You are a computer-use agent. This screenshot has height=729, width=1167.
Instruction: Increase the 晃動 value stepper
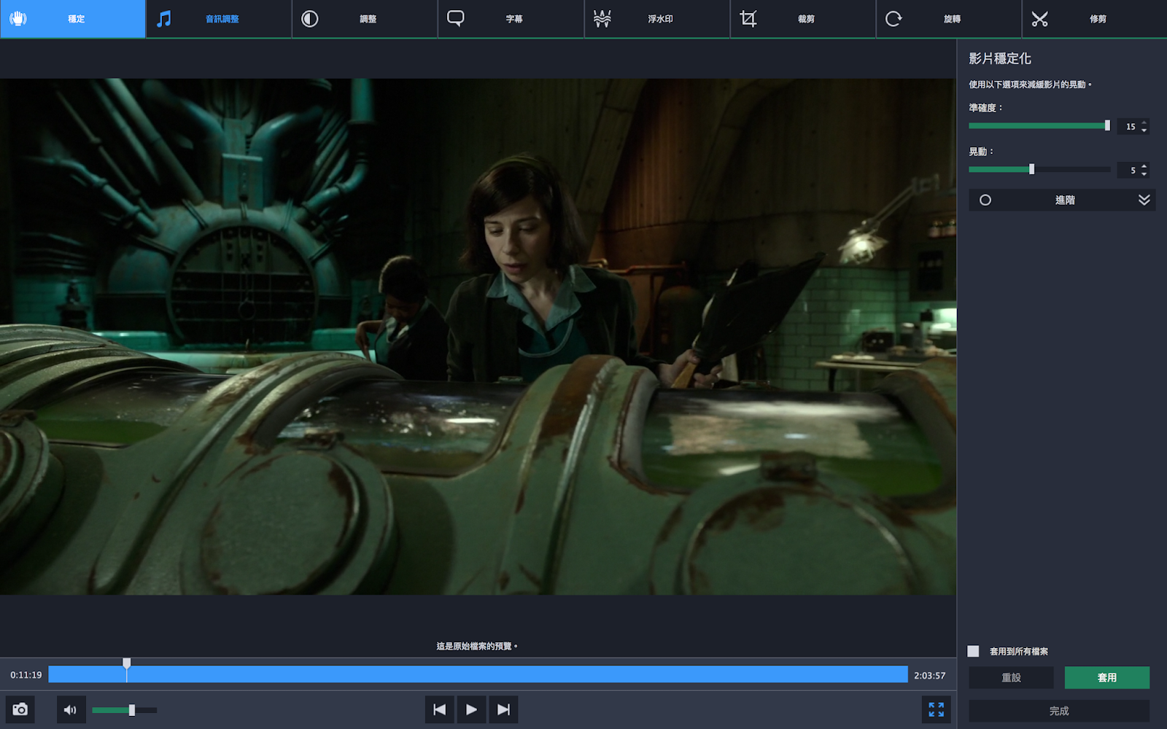coord(1144,166)
